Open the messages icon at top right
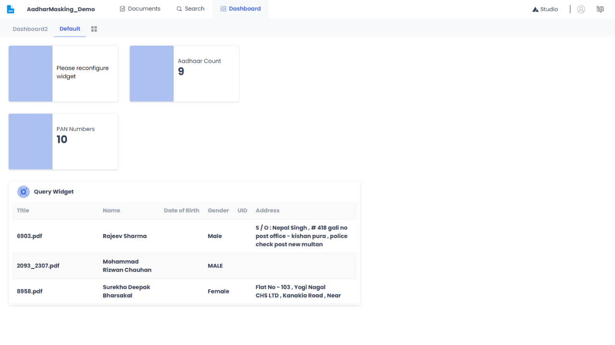 tap(600, 9)
